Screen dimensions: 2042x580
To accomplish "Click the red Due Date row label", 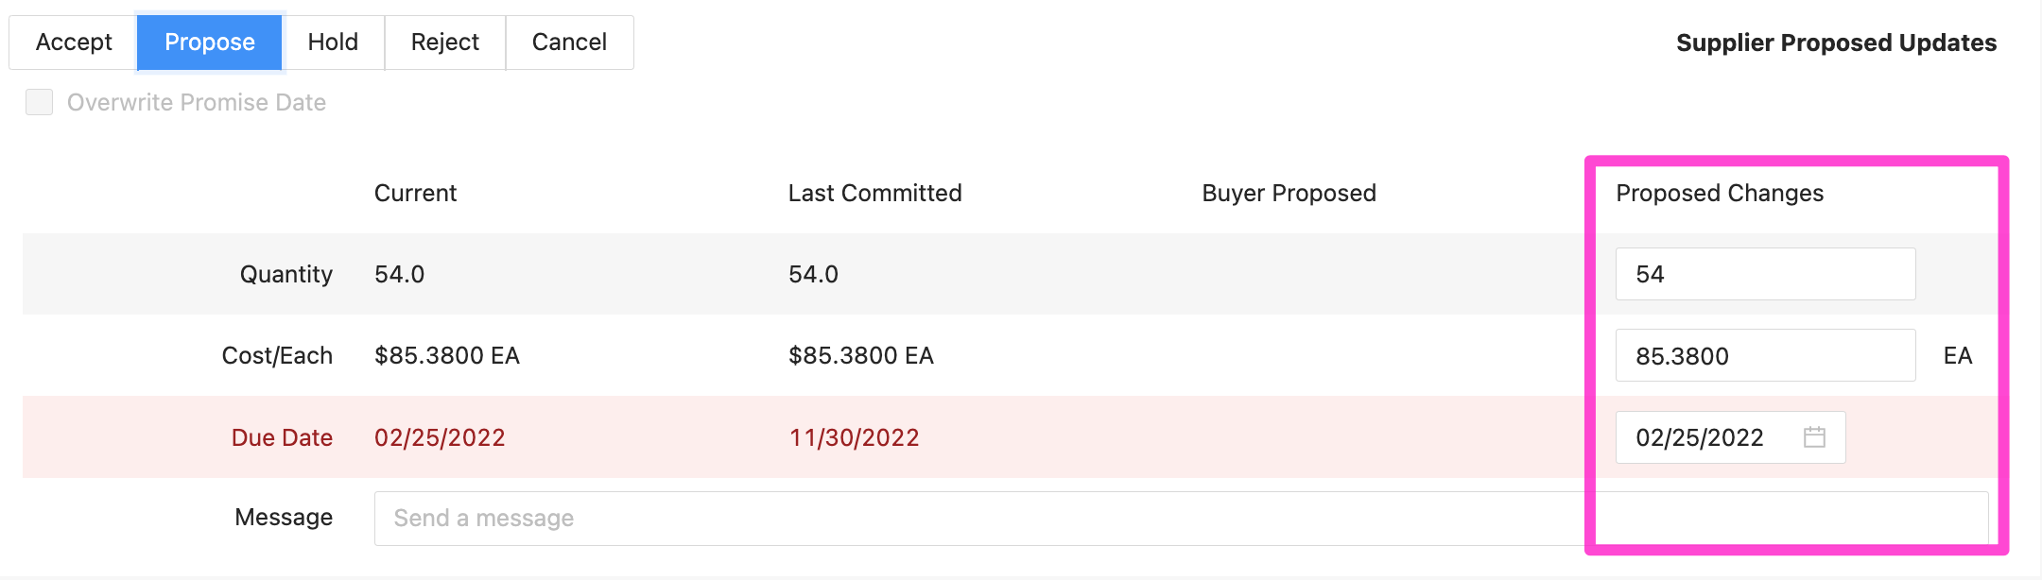I will [x=282, y=437].
